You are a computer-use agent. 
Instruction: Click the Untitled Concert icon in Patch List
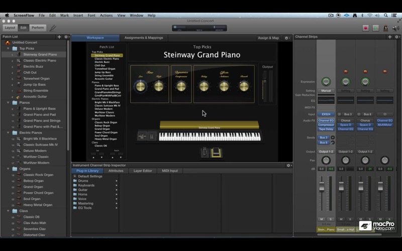[8, 43]
